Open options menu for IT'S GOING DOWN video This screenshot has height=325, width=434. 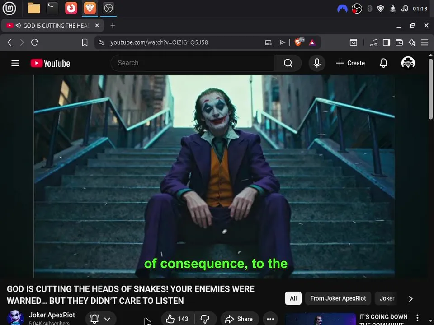click(x=417, y=317)
